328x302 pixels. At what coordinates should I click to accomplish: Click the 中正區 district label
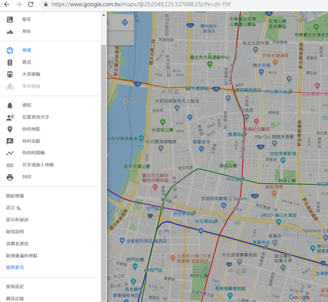pyautogui.click(x=237, y=271)
